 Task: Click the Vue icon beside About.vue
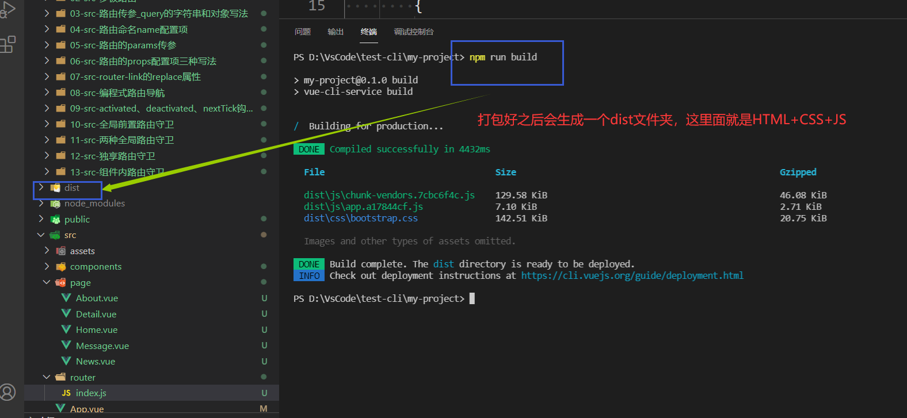pyautogui.click(x=66, y=298)
